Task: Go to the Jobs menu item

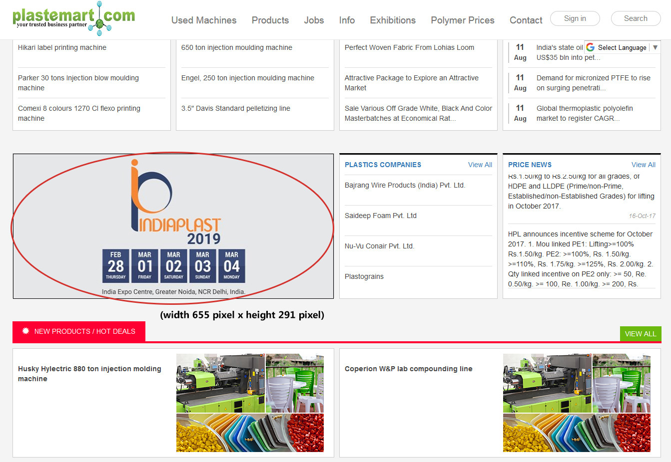Action: (314, 20)
